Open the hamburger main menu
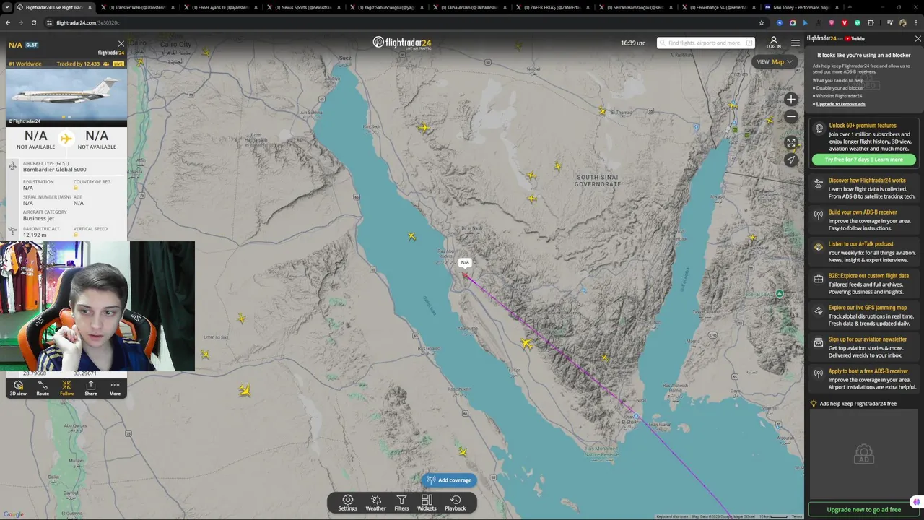 click(796, 43)
